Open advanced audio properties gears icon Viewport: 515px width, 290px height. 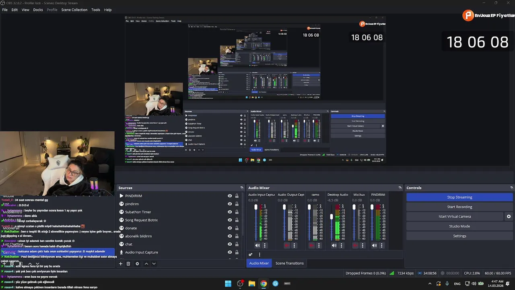click(251, 255)
